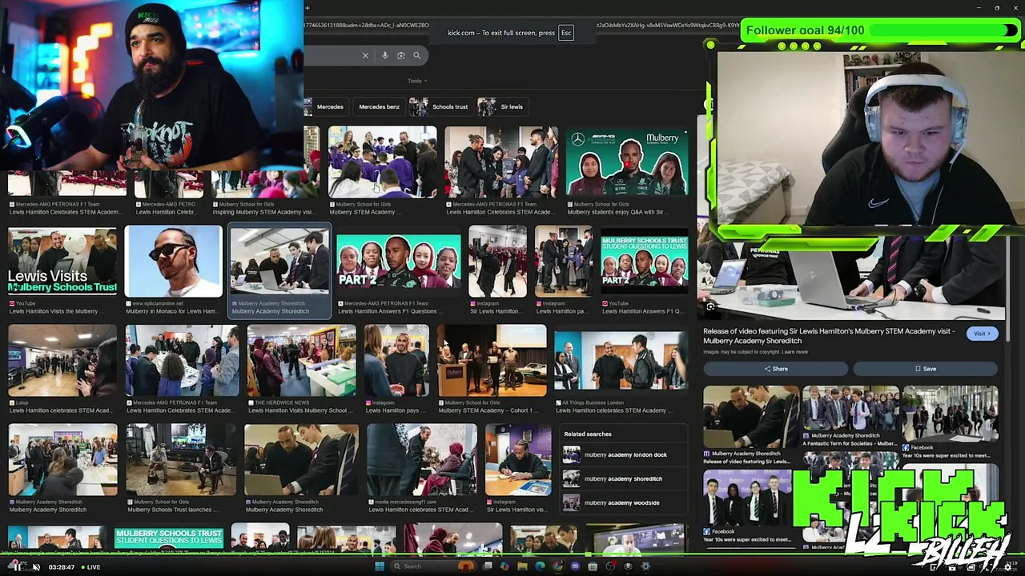
Task: Open Facebook related image Year 10s super excited
Action: [951, 415]
